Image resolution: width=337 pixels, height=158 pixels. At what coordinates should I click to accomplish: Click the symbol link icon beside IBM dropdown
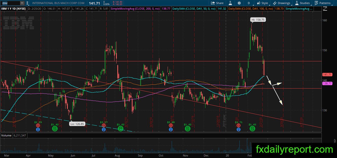pos(27,3)
